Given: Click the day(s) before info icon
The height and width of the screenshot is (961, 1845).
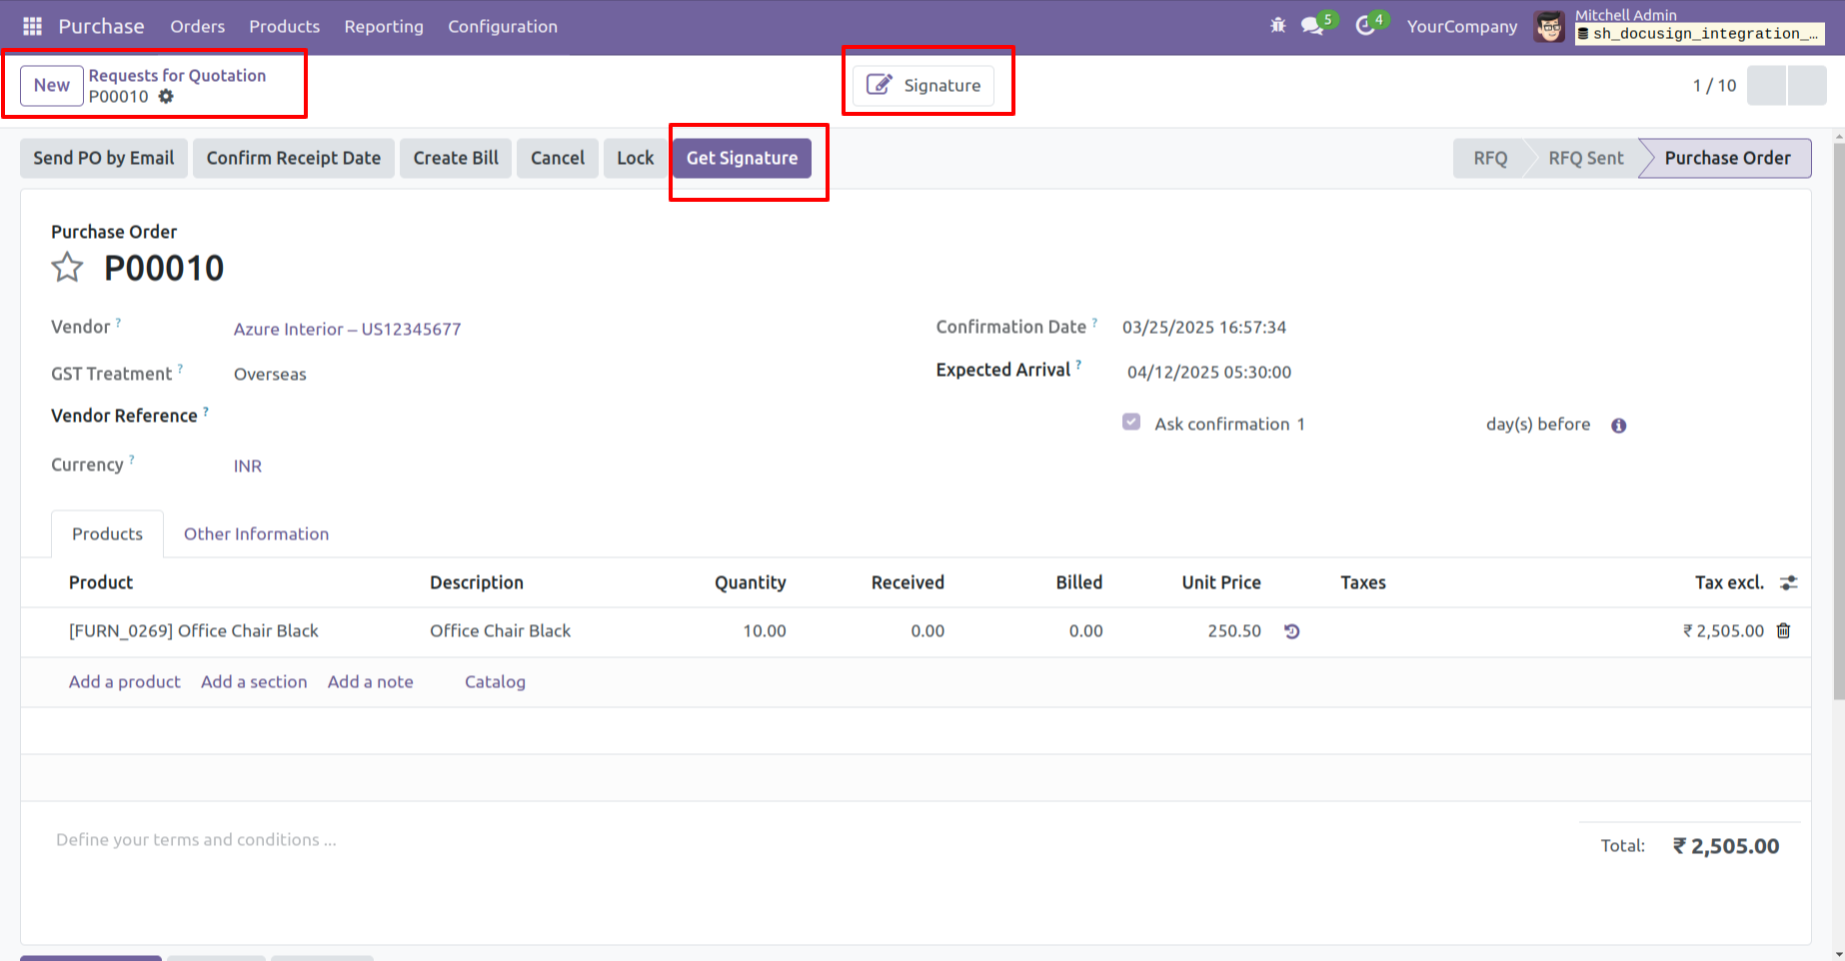Looking at the screenshot, I should (1618, 426).
